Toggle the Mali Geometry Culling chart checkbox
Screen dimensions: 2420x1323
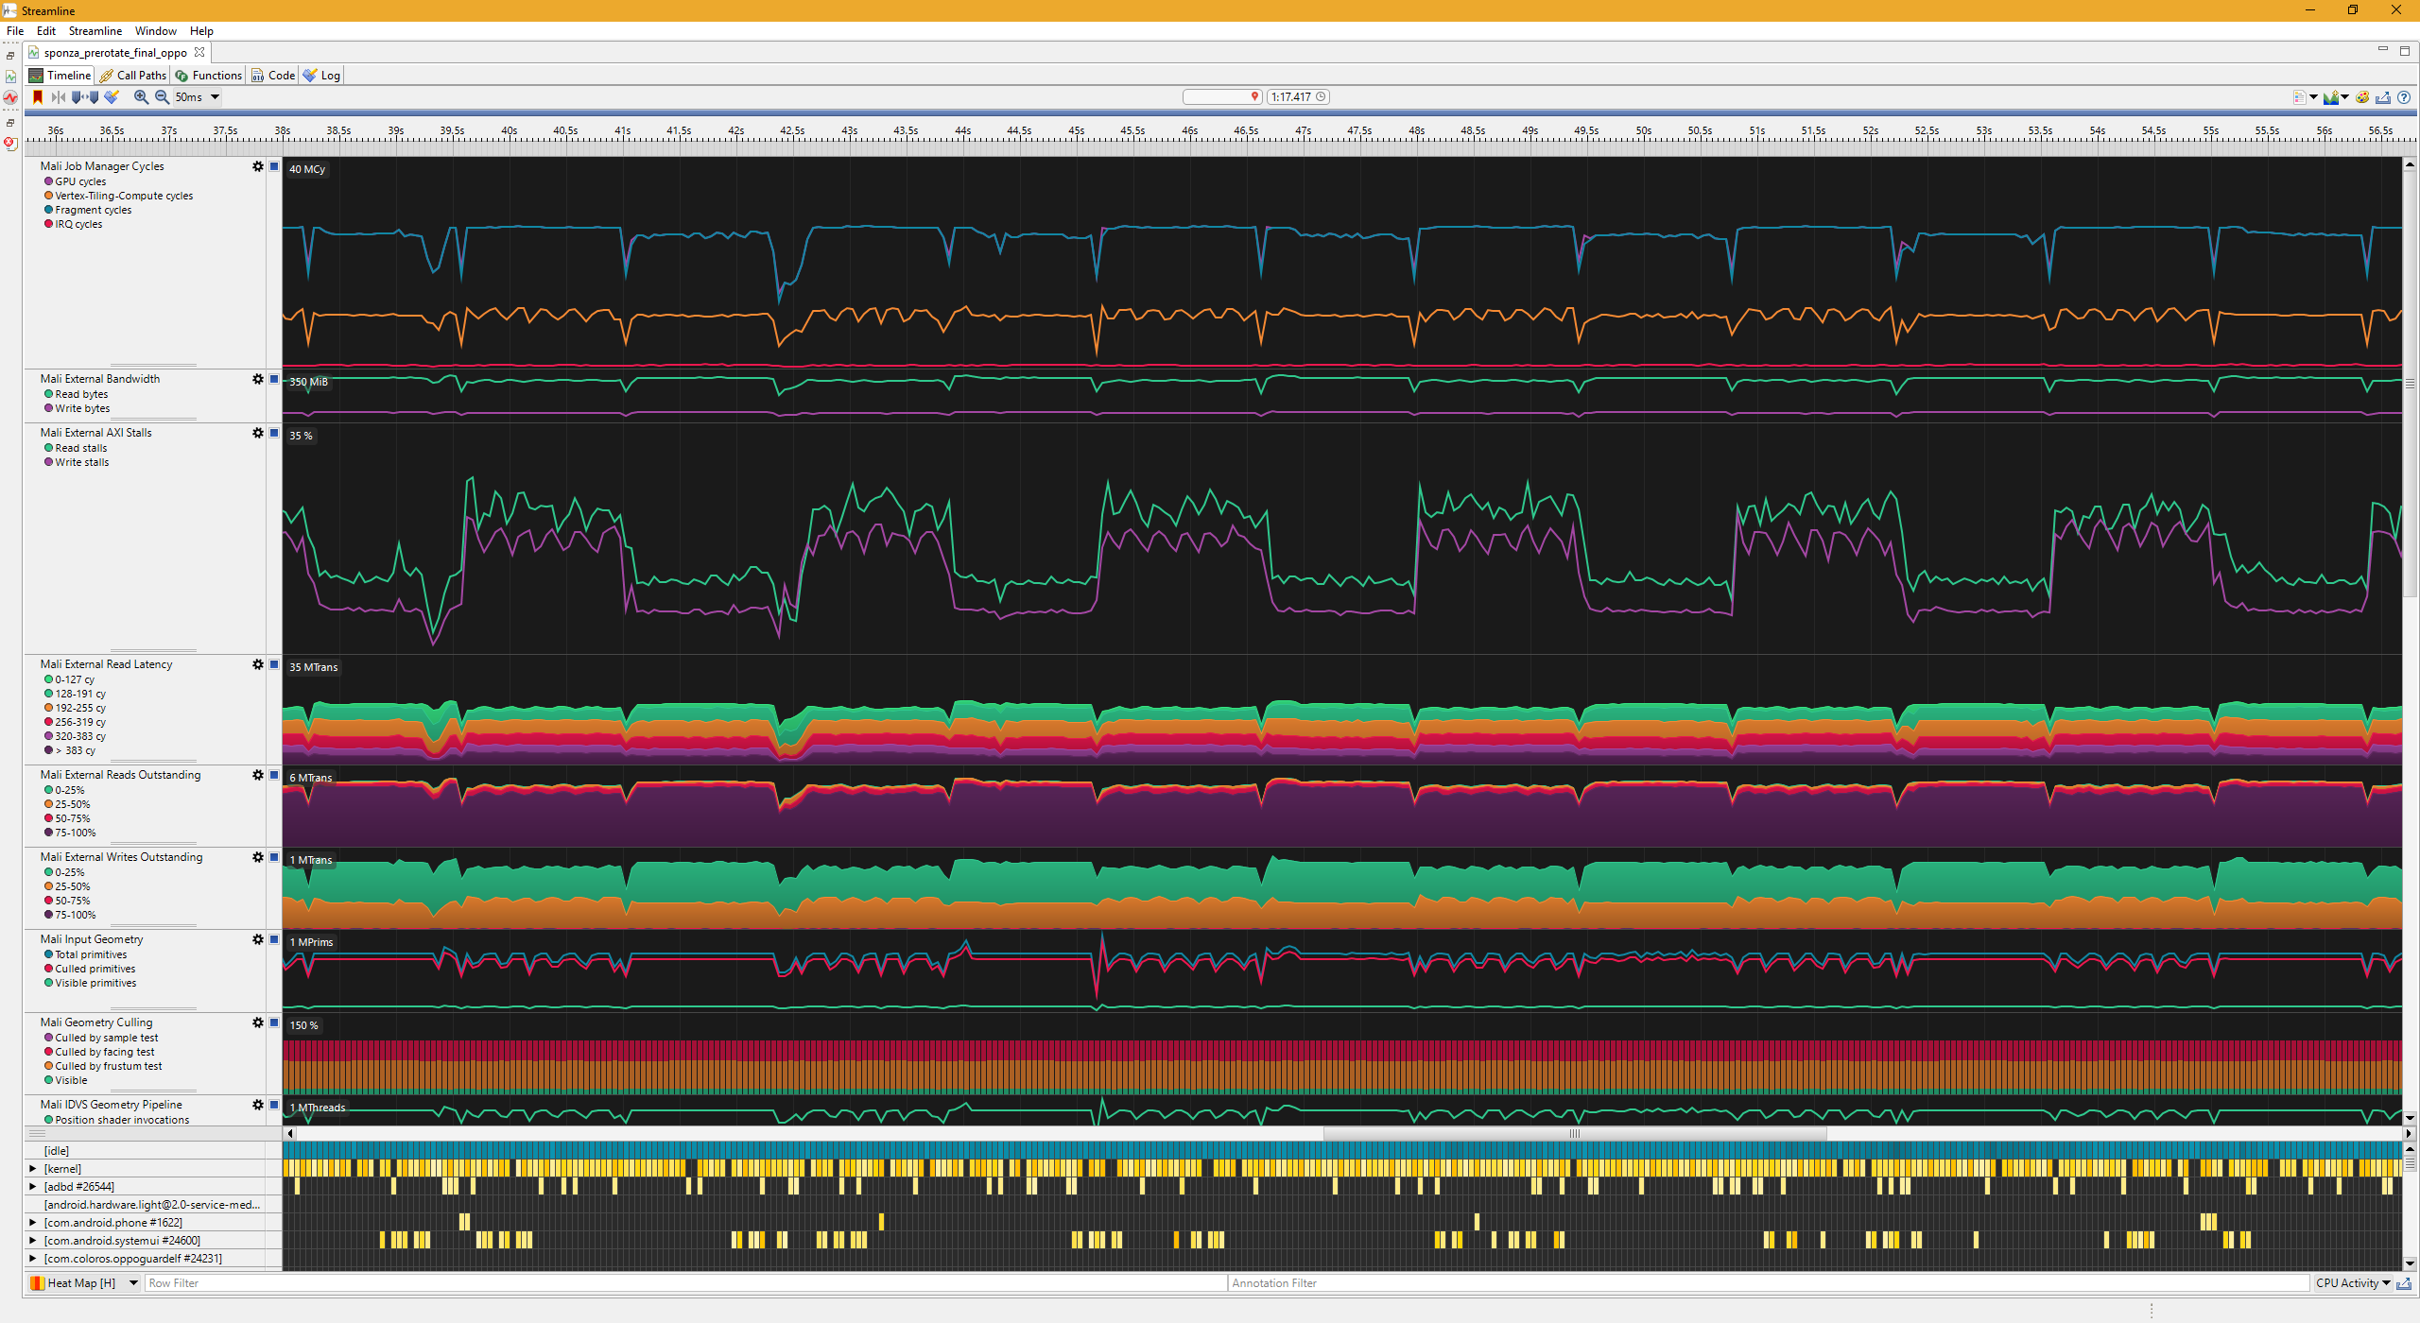click(x=273, y=1022)
